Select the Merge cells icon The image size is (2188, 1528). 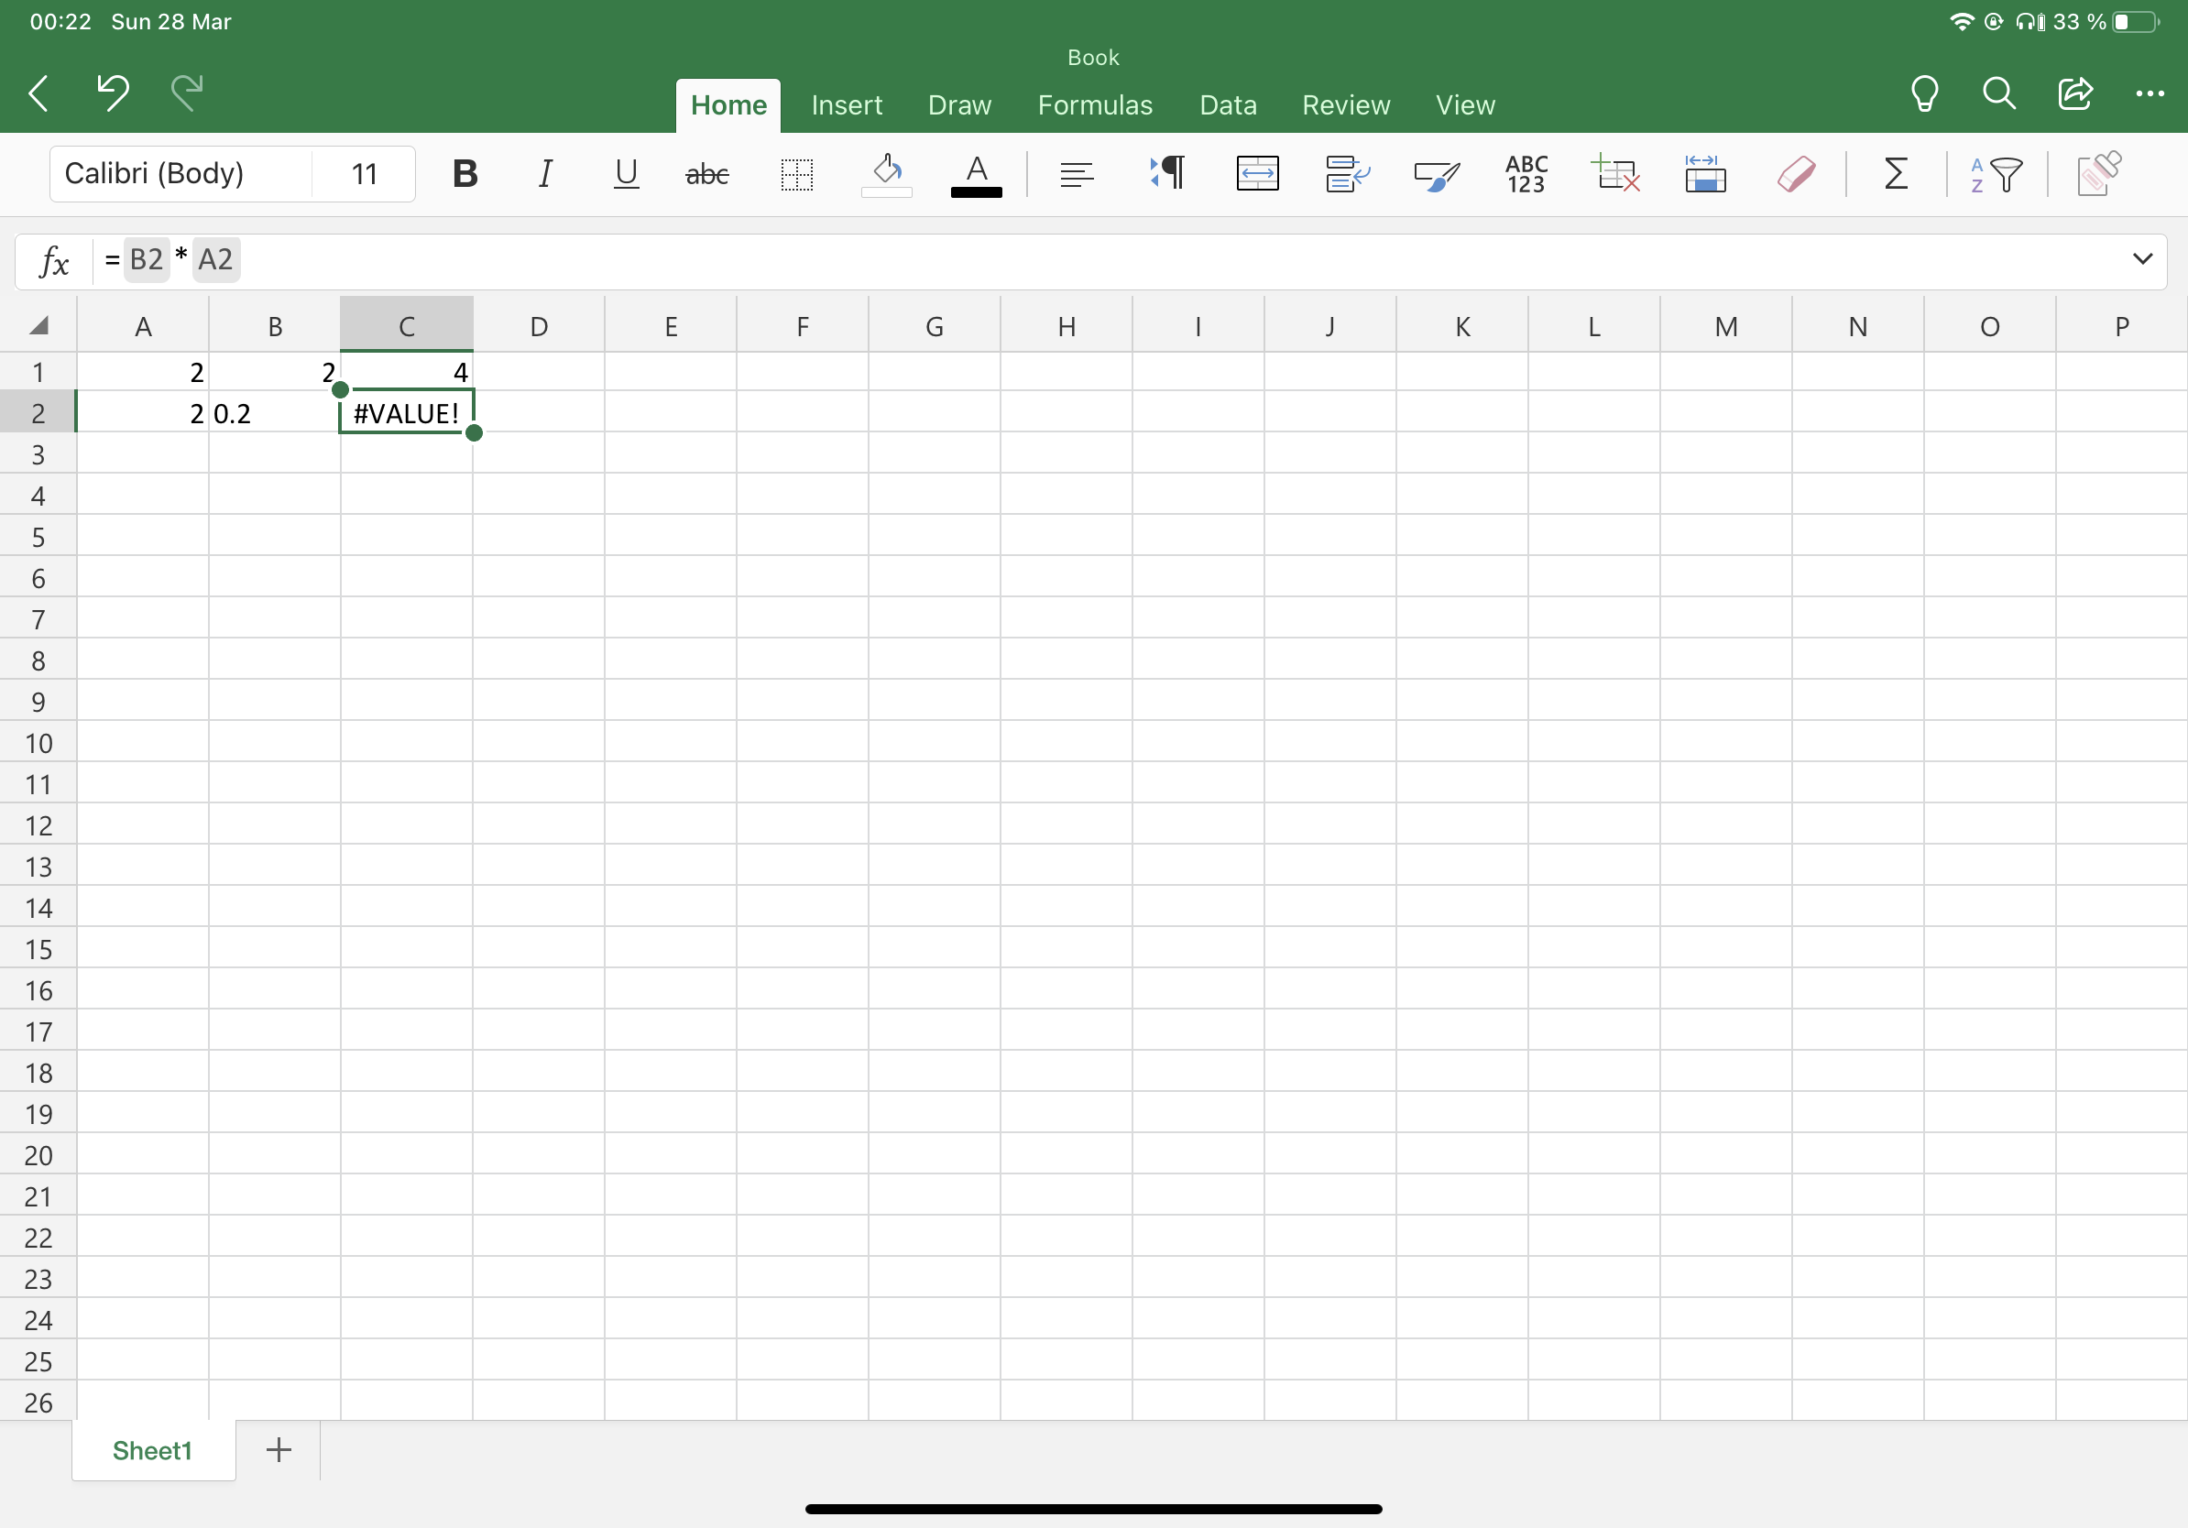[1257, 173]
